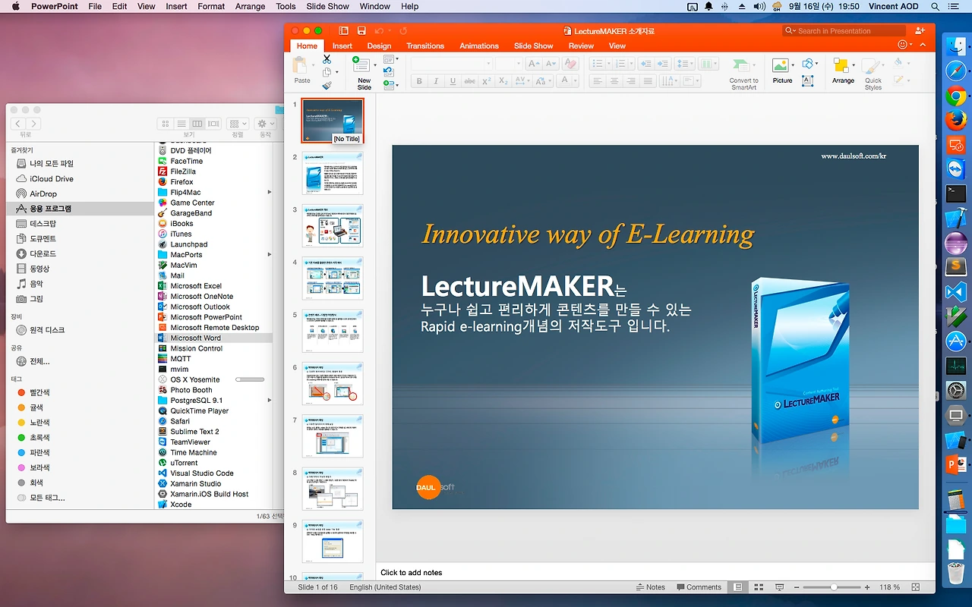Toggle Finder list view

pos(181,124)
